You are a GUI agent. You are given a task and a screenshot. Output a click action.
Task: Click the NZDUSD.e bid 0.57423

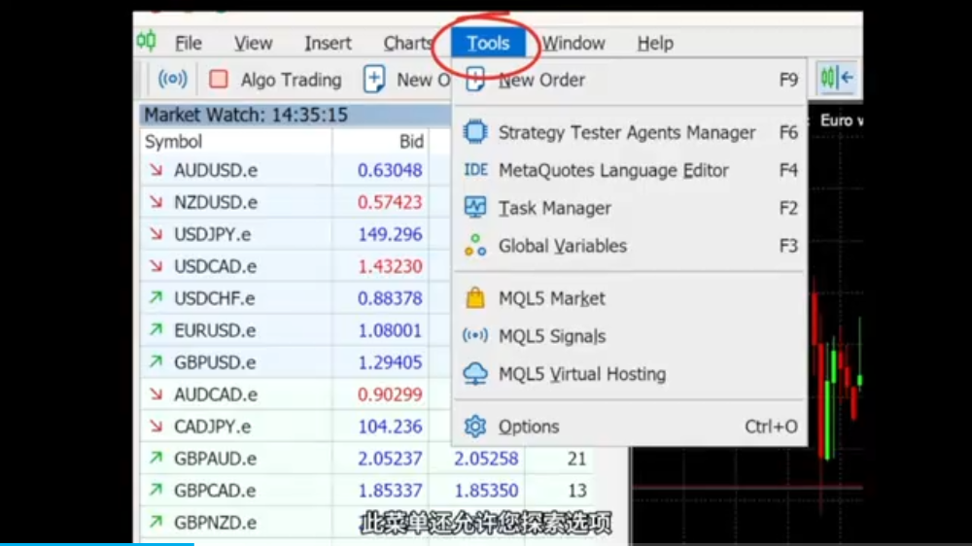(390, 203)
